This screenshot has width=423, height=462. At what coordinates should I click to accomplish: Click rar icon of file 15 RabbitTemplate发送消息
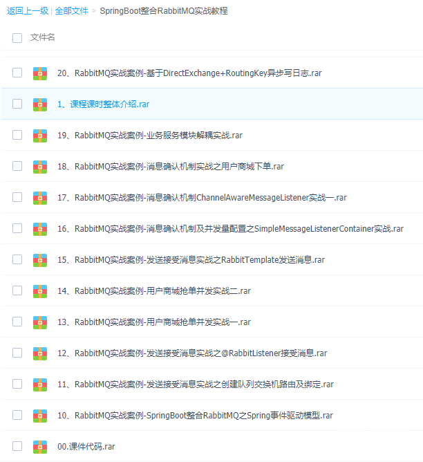tap(40, 260)
